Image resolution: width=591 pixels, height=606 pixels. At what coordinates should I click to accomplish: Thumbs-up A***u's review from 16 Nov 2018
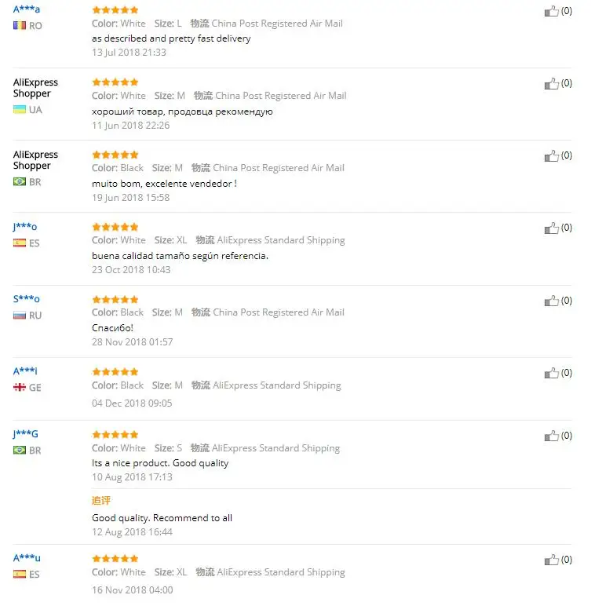tap(552, 560)
